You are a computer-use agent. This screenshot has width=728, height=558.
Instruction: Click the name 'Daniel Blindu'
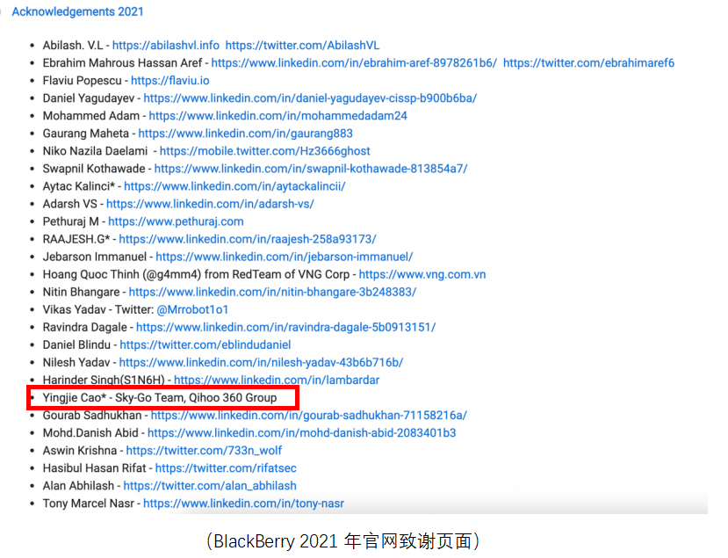(76, 345)
